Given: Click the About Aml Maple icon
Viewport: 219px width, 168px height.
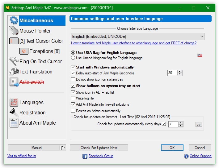Looking at the screenshot, I should [14, 123].
